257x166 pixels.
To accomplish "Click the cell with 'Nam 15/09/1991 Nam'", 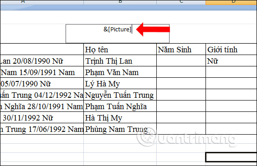I will [42, 72].
